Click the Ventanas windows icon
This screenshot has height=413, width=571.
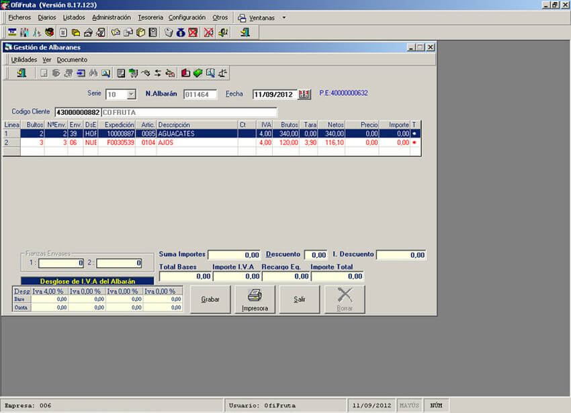[x=242, y=18]
